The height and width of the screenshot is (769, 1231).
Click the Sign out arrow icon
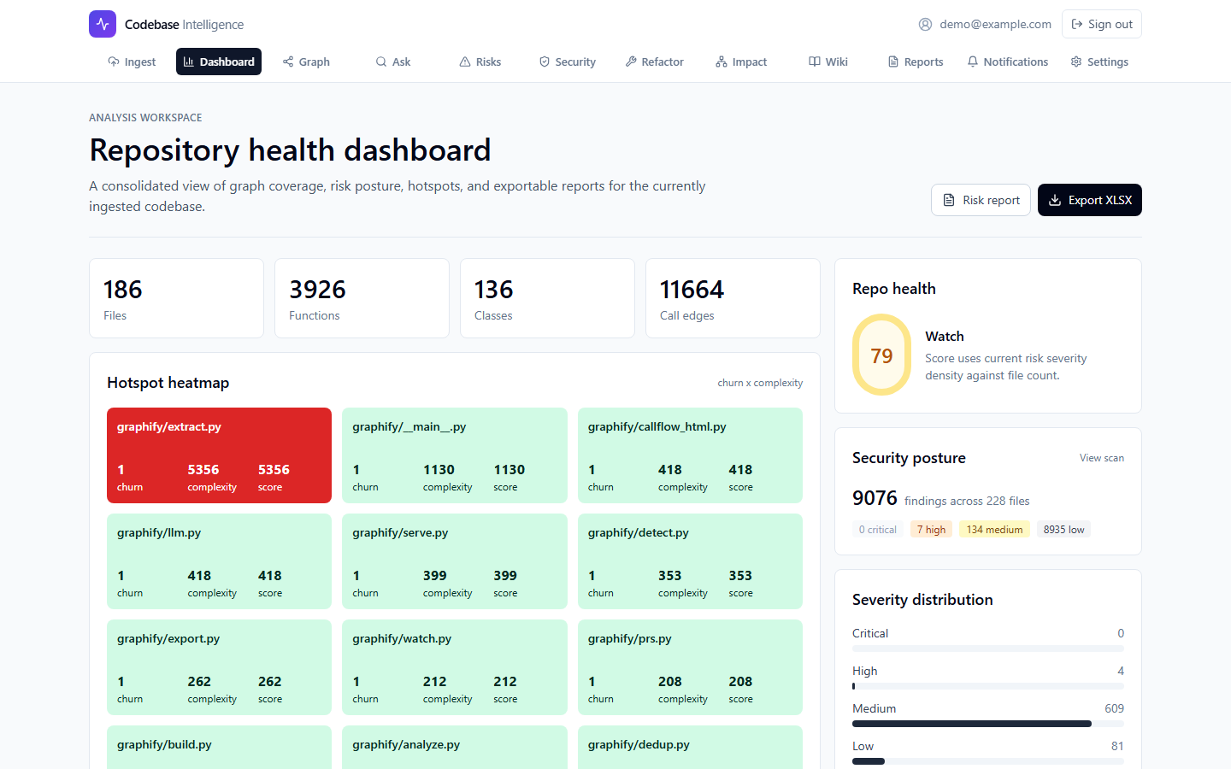(x=1077, y=24)
